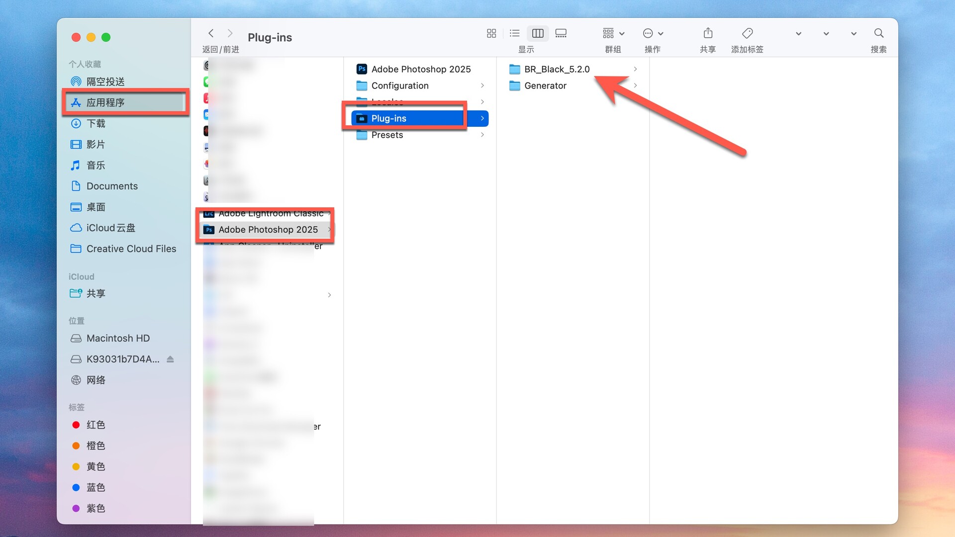Switch to list view
The height and width of the screenshot is (537, 955).
pyautogui.click(x=514, y=33)
